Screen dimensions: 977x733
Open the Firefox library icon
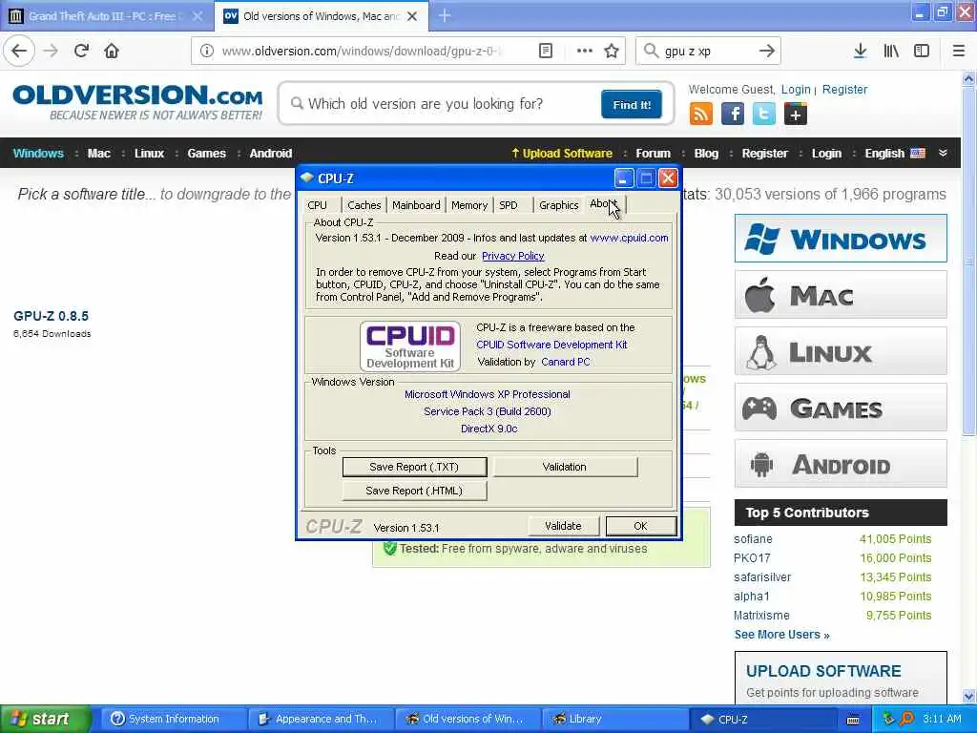[x=891, y=52]
